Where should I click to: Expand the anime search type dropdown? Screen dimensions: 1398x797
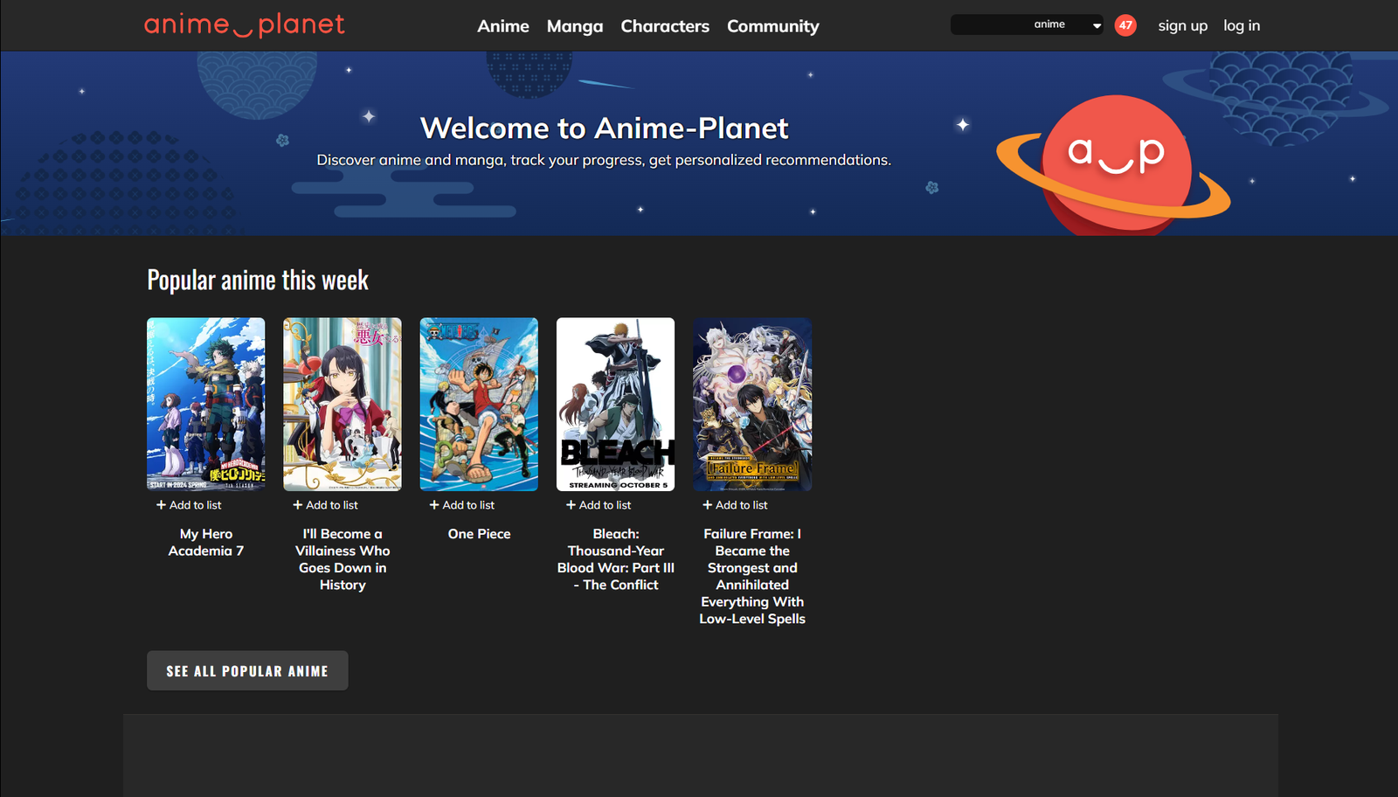pyautogui.click(x=1066, y=24)
